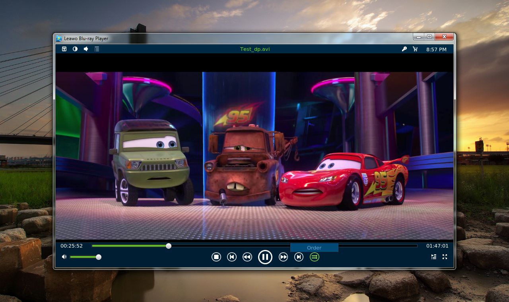Open the shopping cart purchase icon
The width and height of the screenshot is (509, 302).
(x=415, y=49)
